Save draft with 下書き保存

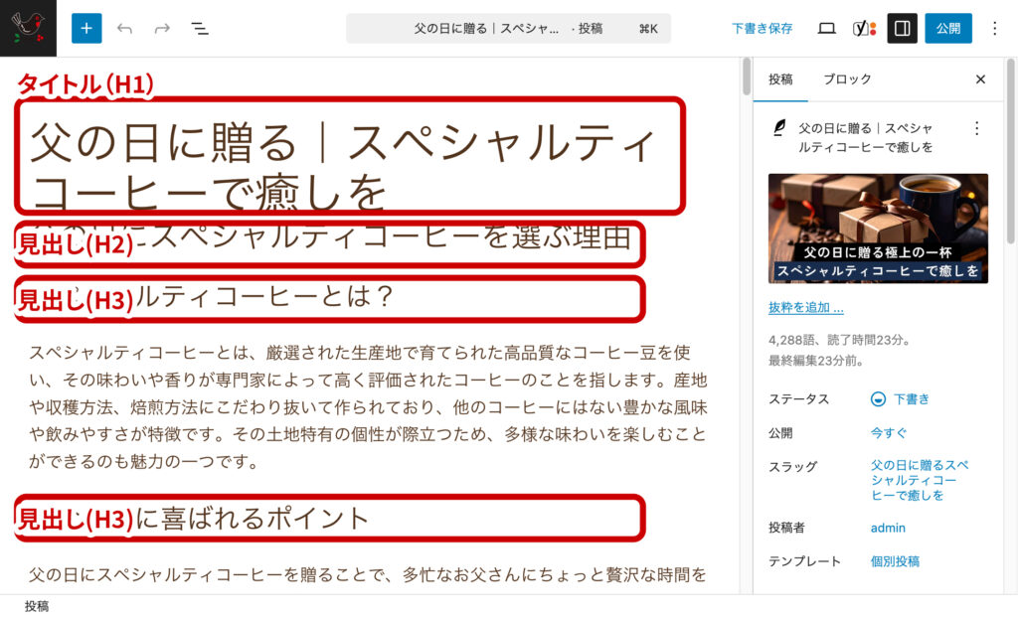763,29
